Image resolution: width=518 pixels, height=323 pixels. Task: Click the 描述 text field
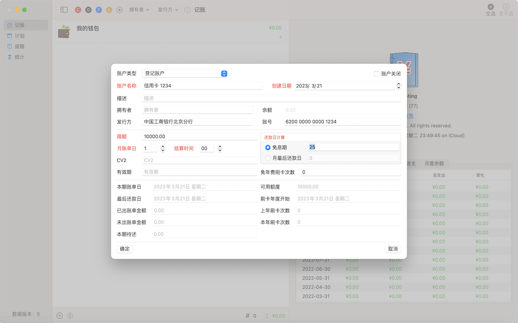272,98
